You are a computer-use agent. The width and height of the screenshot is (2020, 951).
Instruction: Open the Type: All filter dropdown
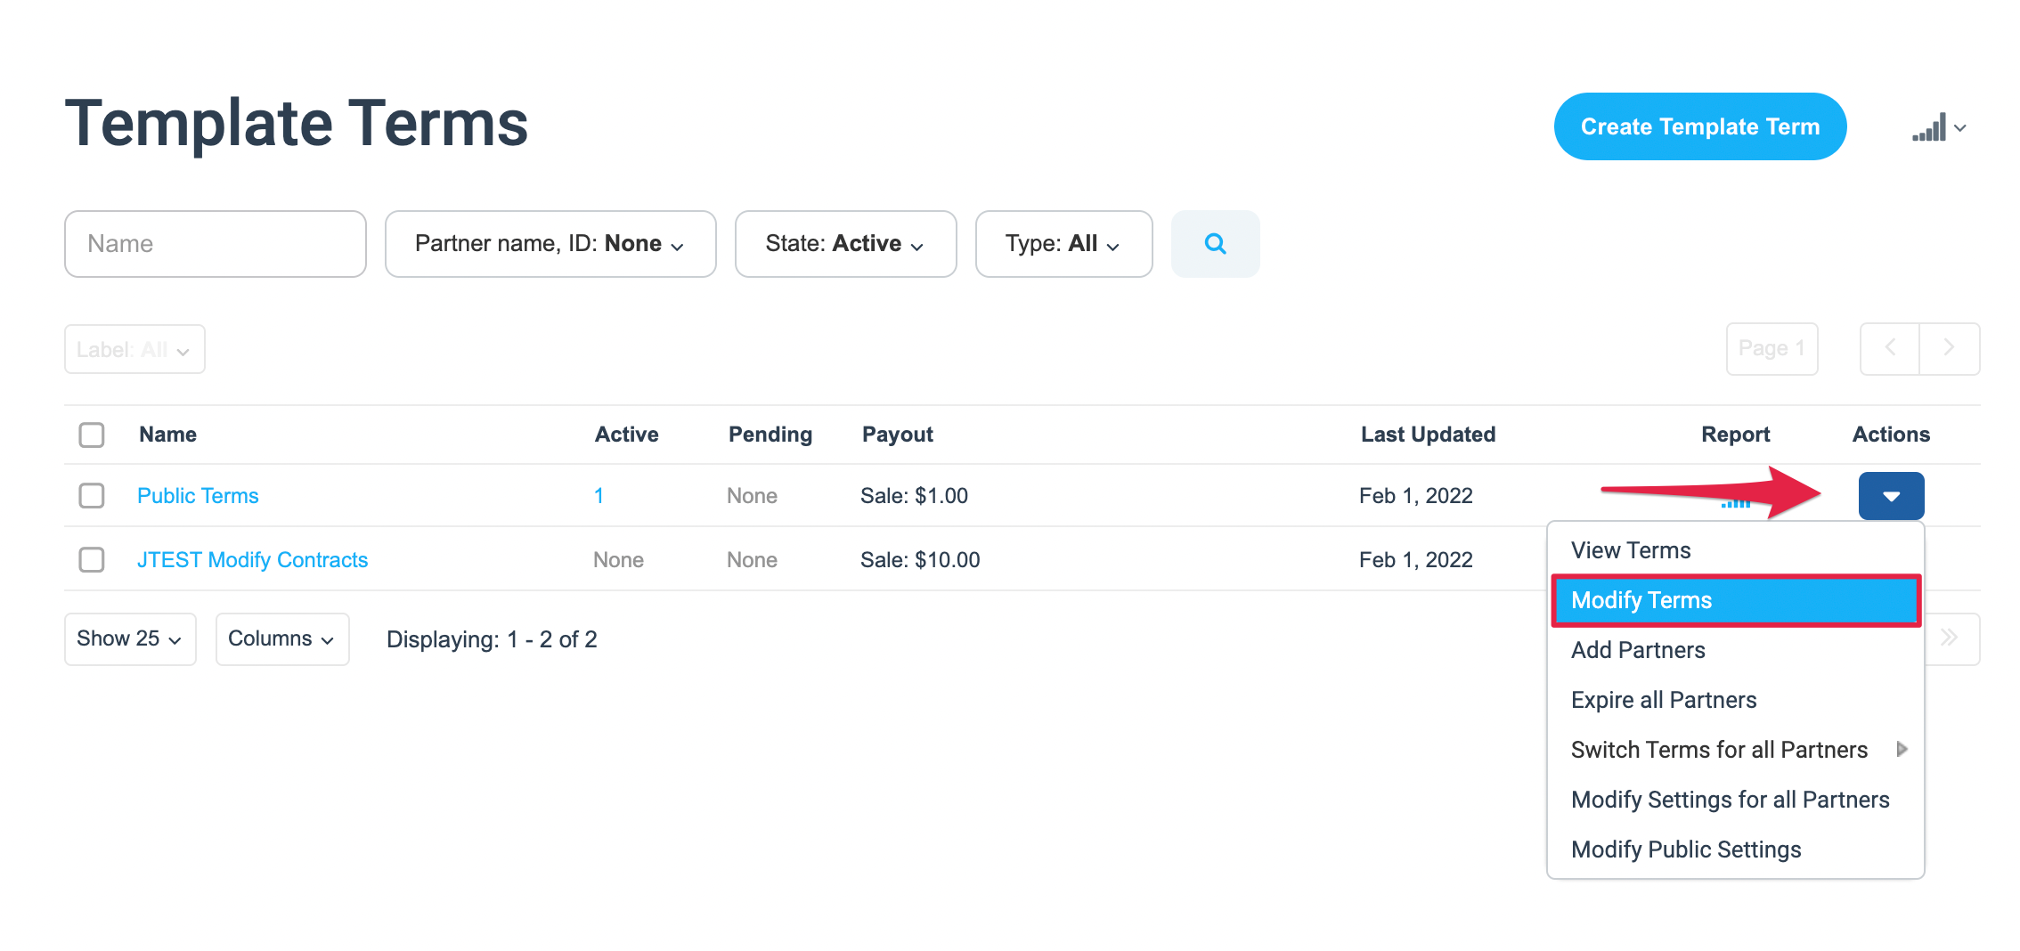[x=1063, y=244]
